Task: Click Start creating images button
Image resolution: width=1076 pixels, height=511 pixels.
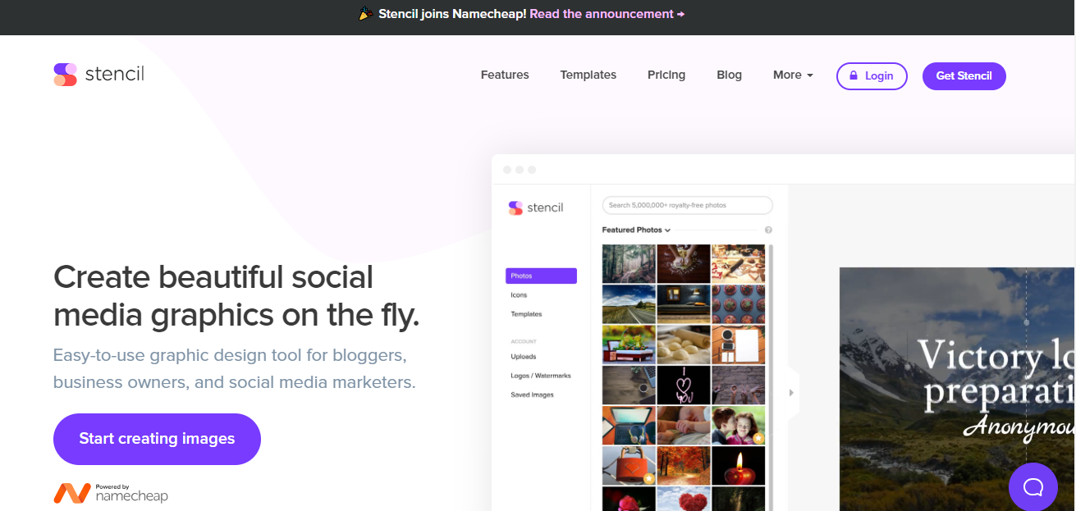Action: coord(157,439)
